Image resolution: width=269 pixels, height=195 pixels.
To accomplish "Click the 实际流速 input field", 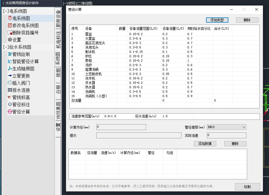I will [226, 135].
